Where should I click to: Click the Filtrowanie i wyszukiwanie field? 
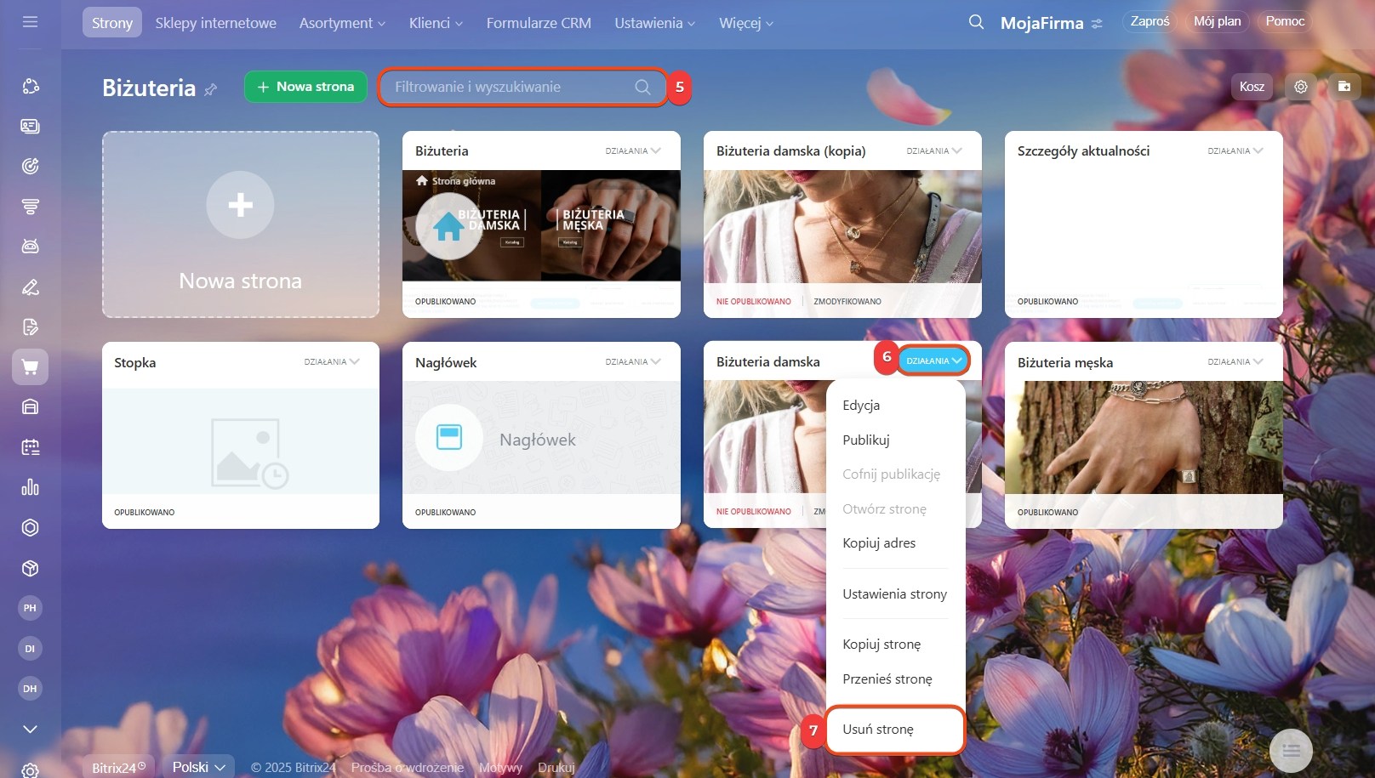pos(511,87)
